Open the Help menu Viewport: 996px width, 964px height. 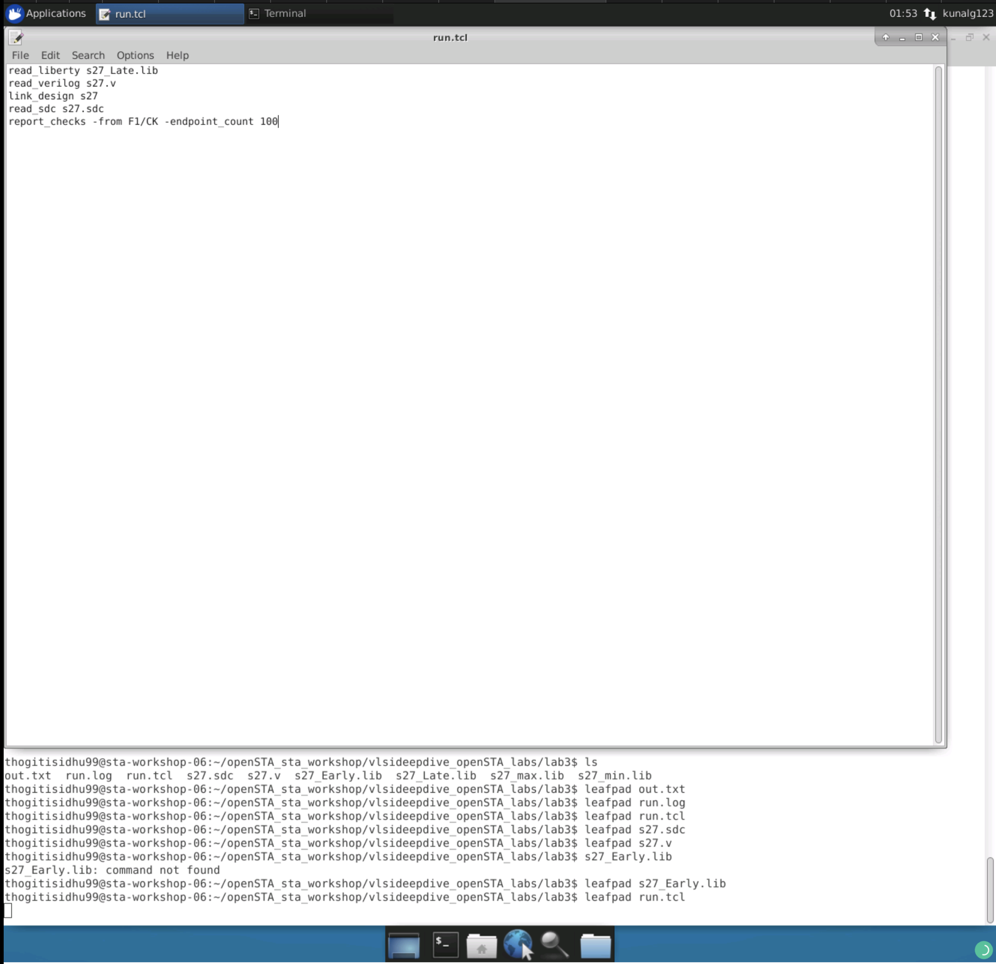pyautogui.click(x=177, y=55)
